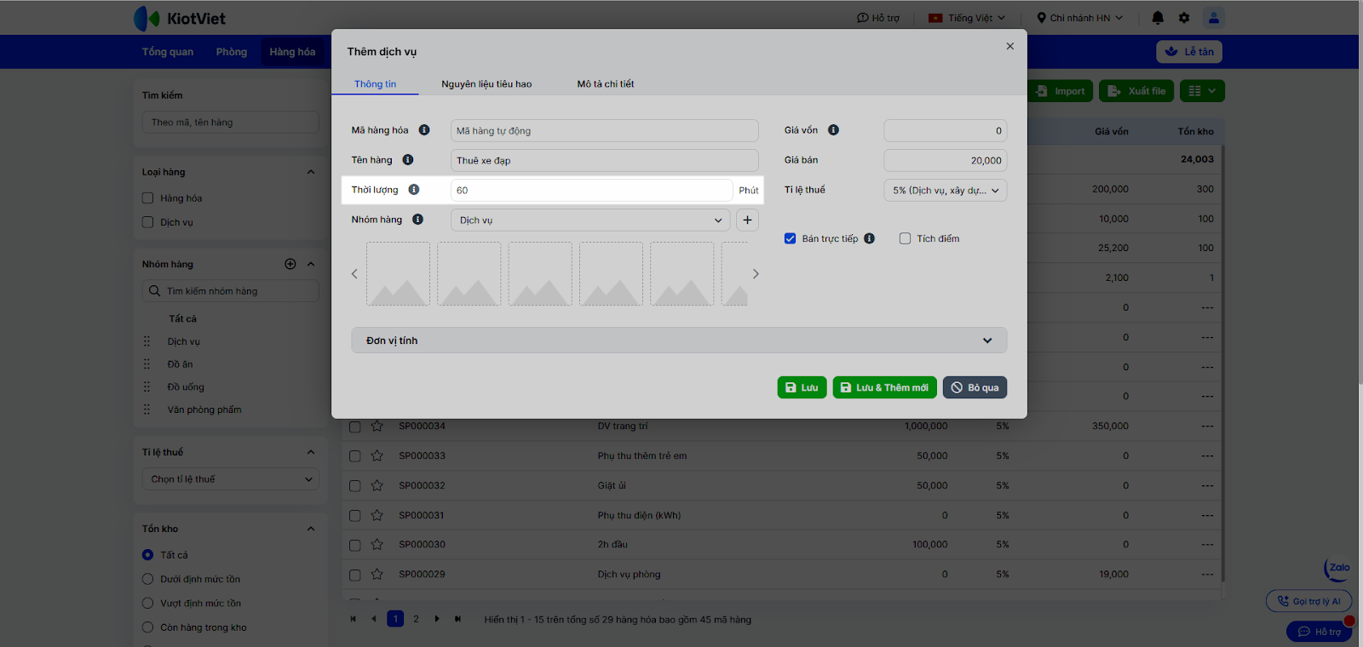Screen dimensions: 1363x647
Task: Click the notification bell icon
Action: [1158, 18]
